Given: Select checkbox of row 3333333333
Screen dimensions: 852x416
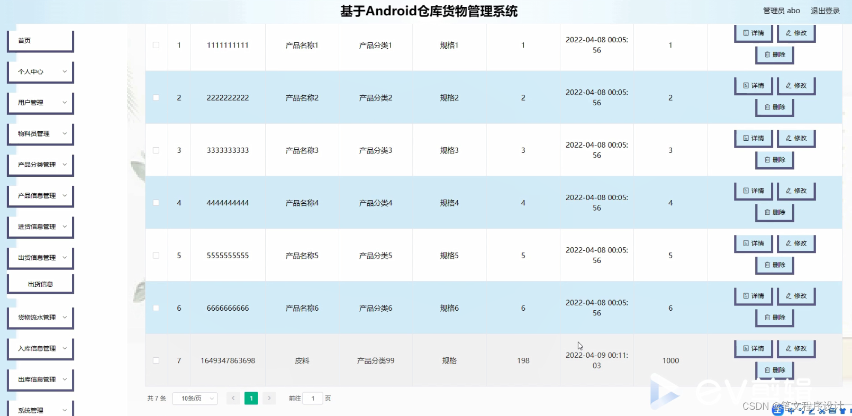Looking at the screenshot, I should (156, 150).
